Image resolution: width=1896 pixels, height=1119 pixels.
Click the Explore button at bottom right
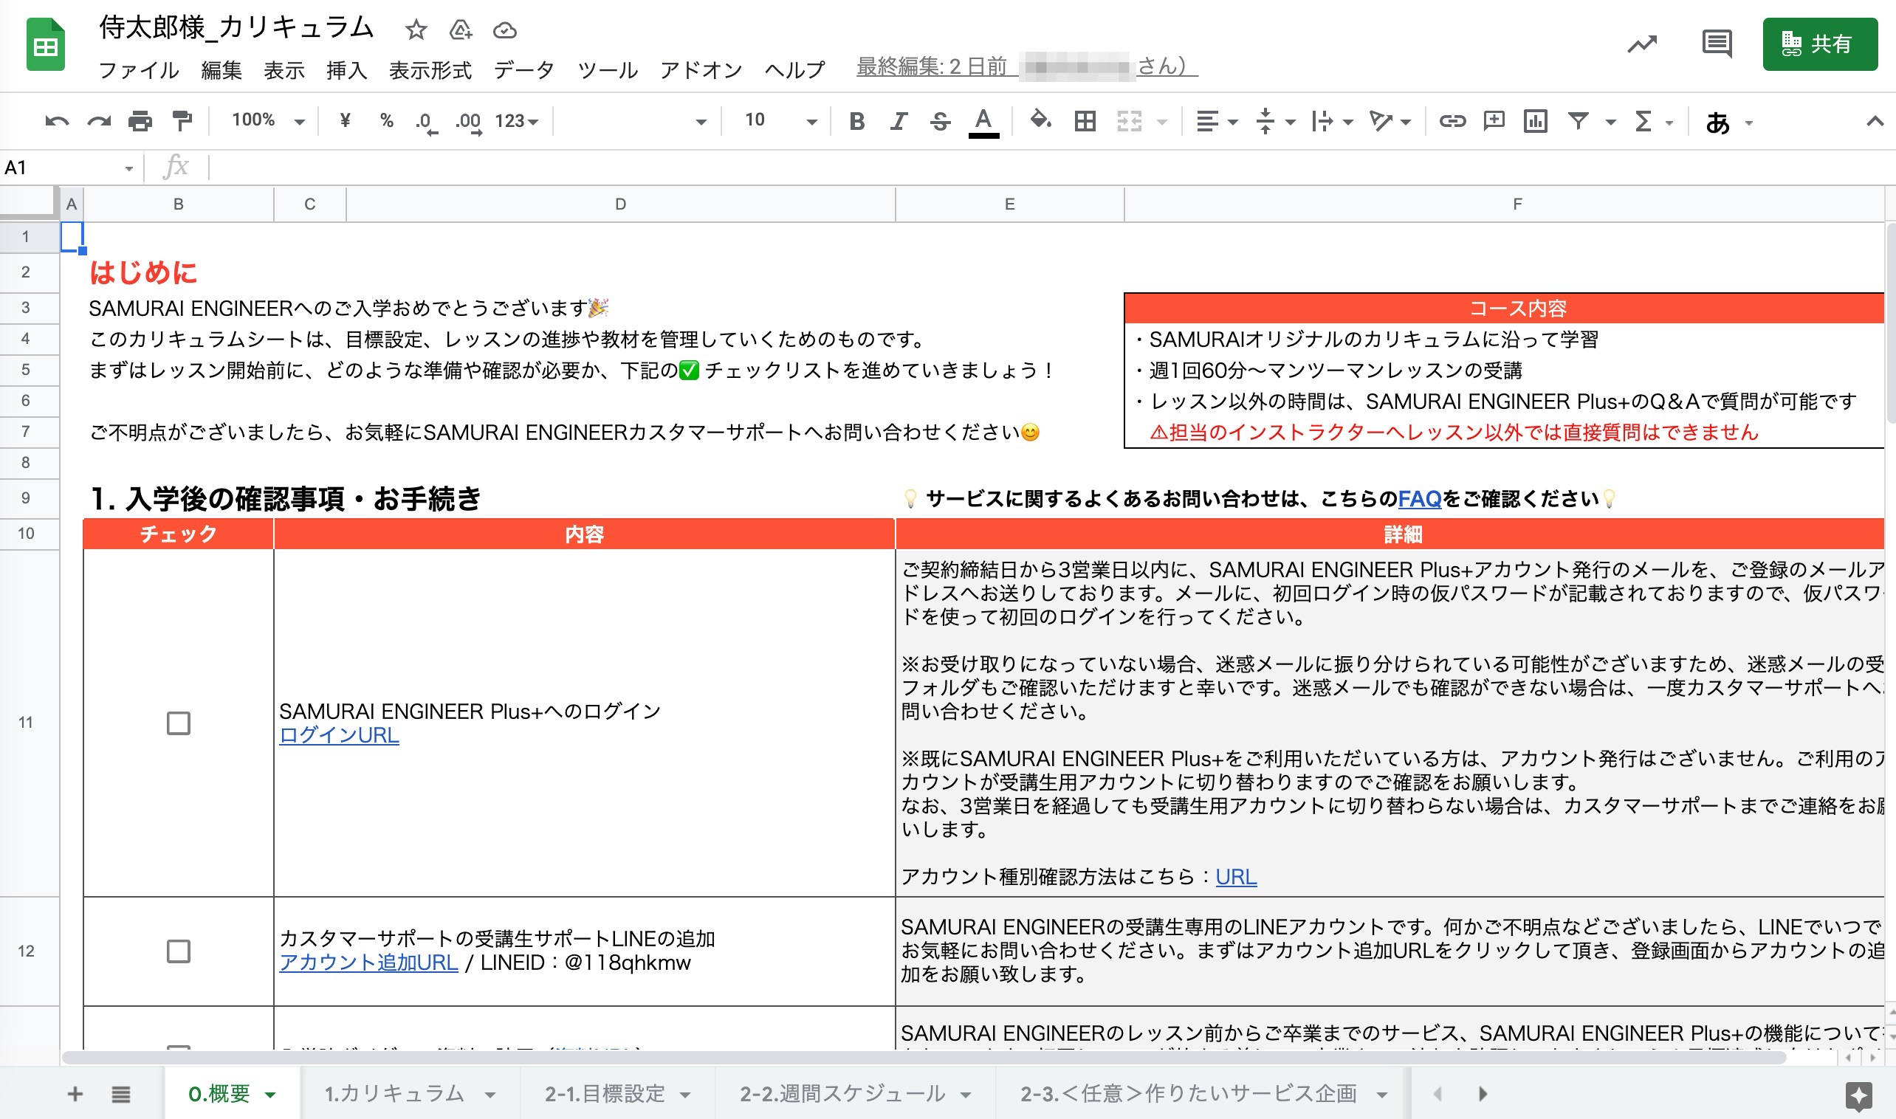click(1858, 1095)
